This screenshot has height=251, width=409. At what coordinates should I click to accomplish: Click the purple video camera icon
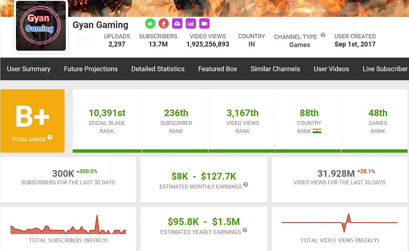pos(204,24)
